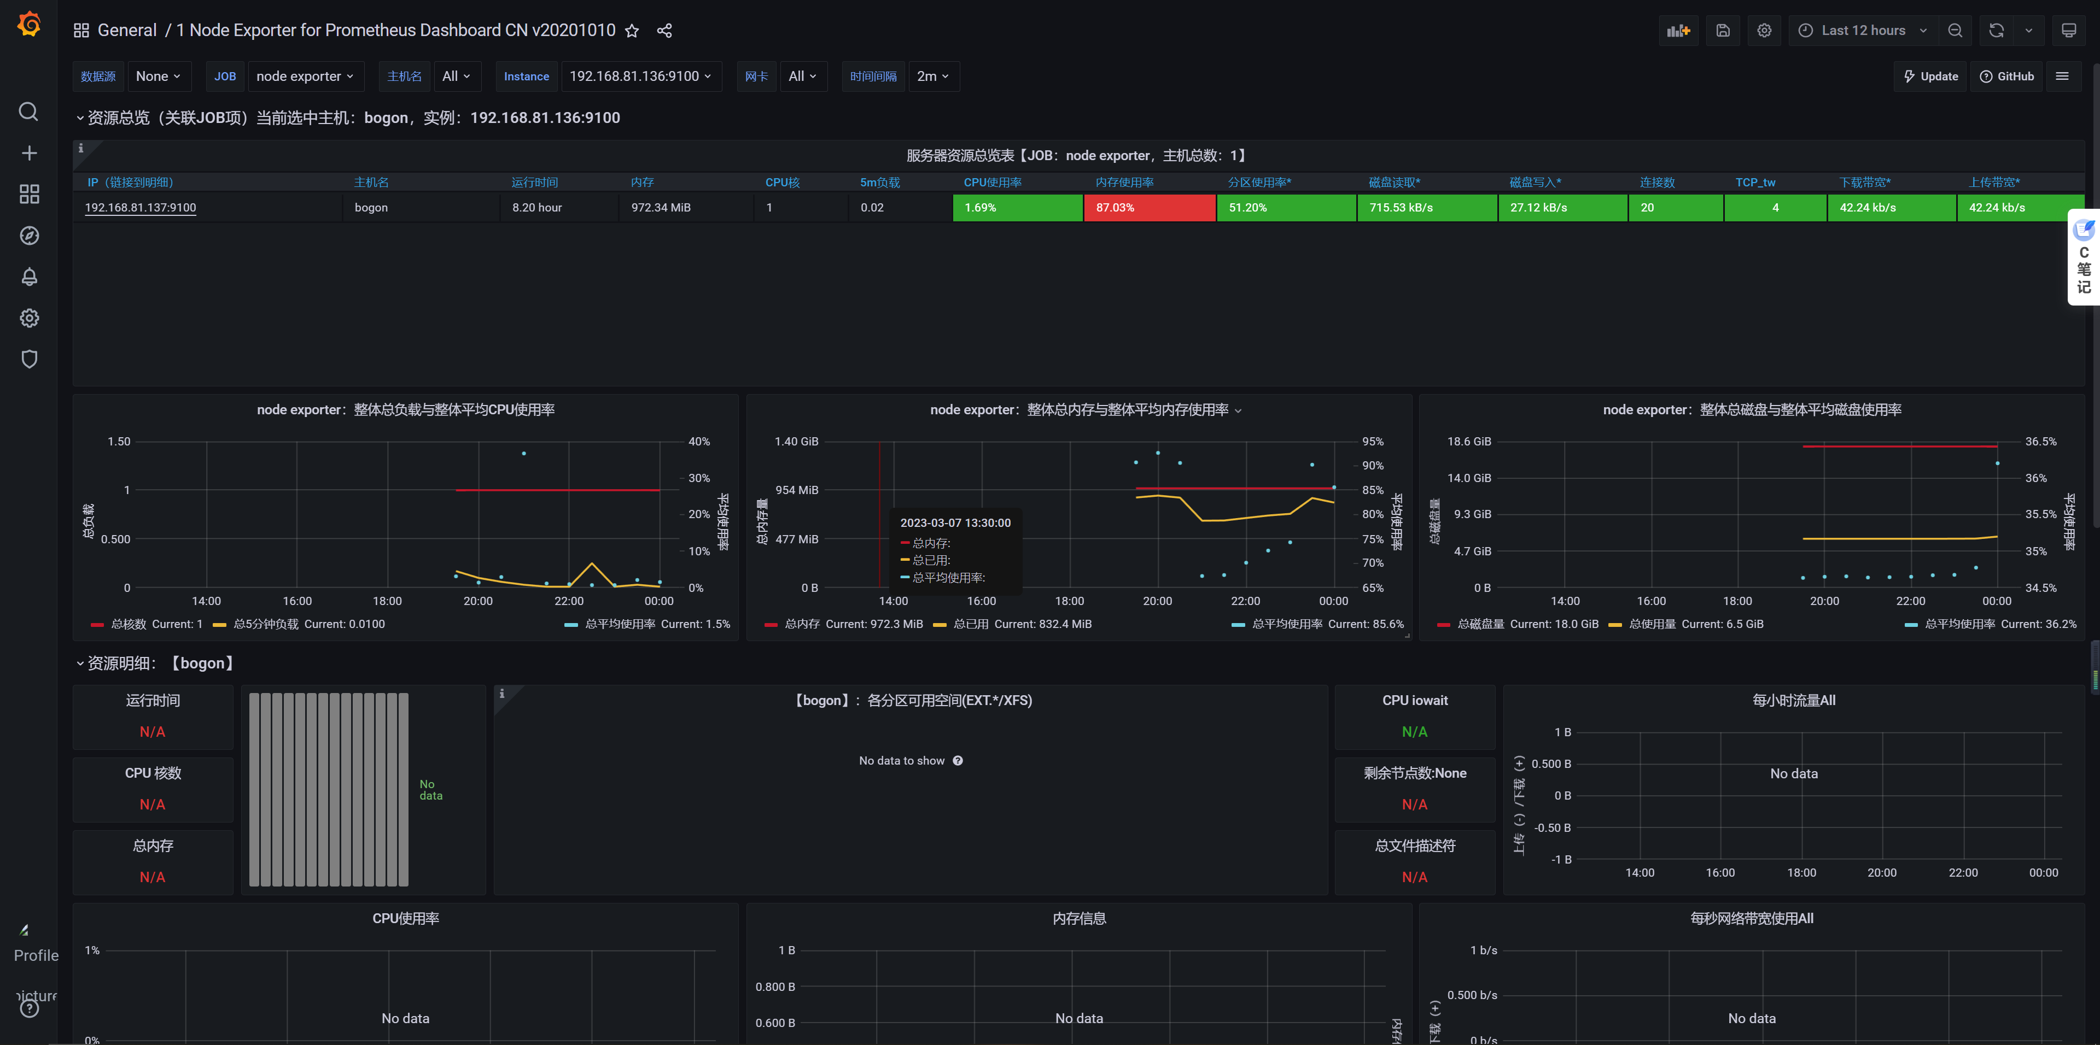Toggle 总5分钟负载 series in legend
Viewport: 2100px width, 1045px height.
tap(266, 624)
